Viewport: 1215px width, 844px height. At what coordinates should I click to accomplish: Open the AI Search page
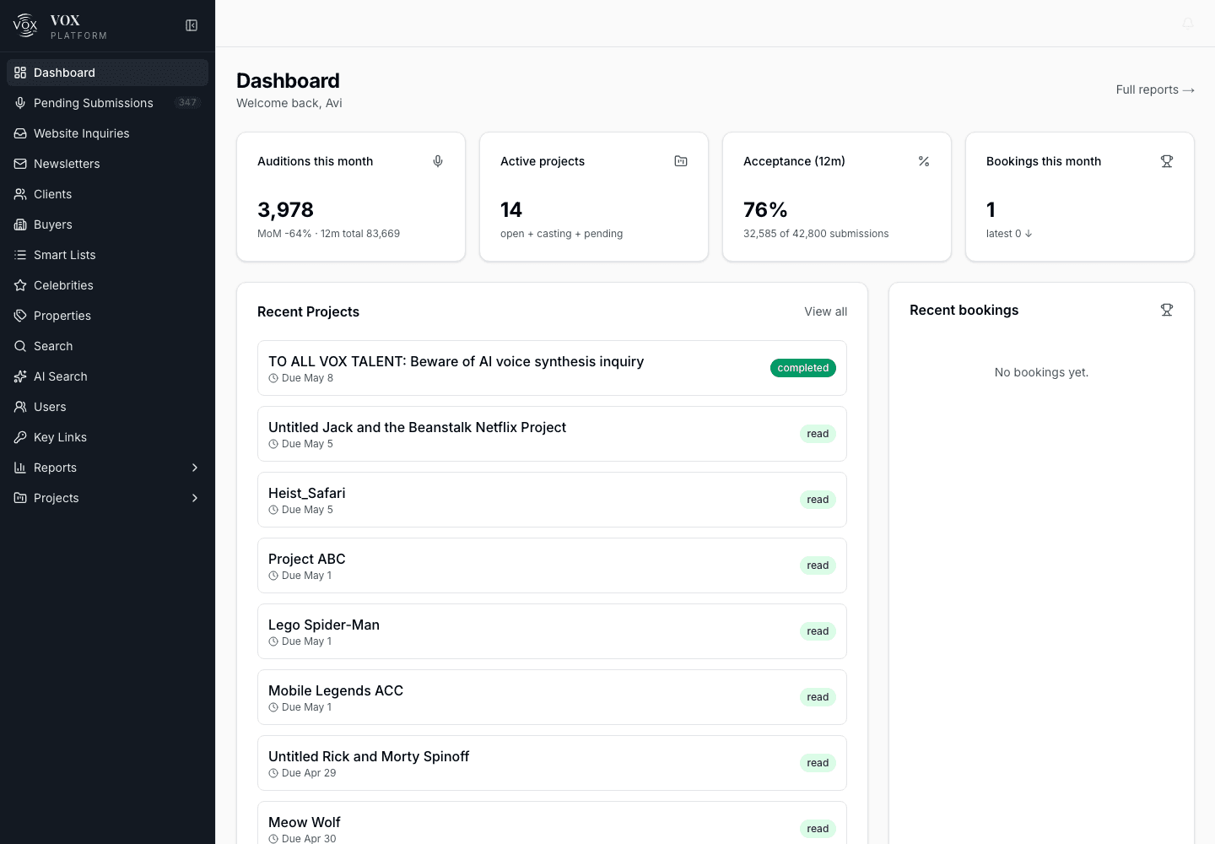tap(107, 376)
